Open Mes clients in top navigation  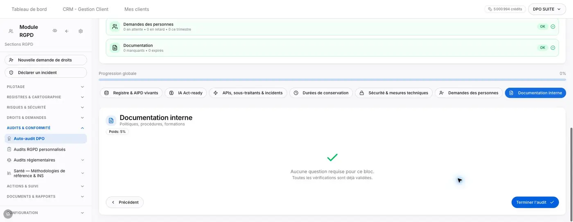click(x=137, y=9)
